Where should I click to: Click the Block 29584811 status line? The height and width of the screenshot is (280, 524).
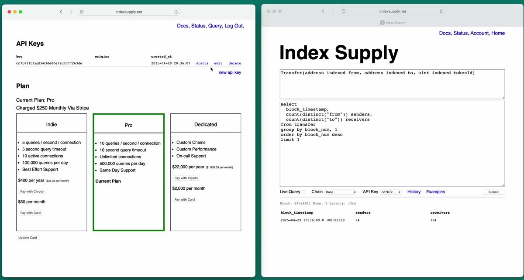[318, 204]
